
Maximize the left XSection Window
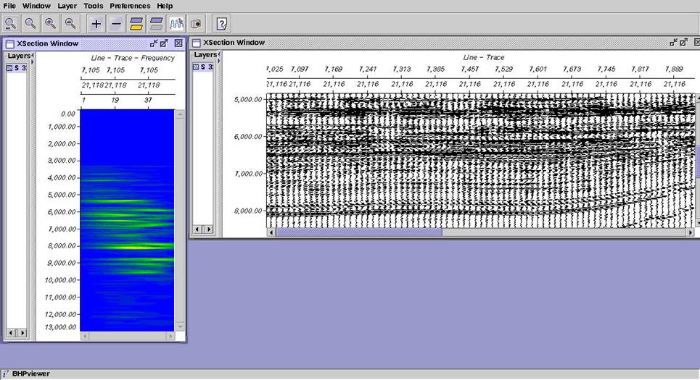pyautogui.click(x=164, y=43)
